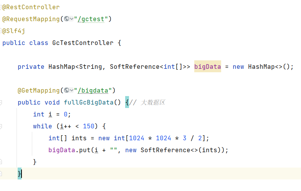Collapse the while loop fold marker
Viewport: 301px width, 191px height.
coord(1,126)
